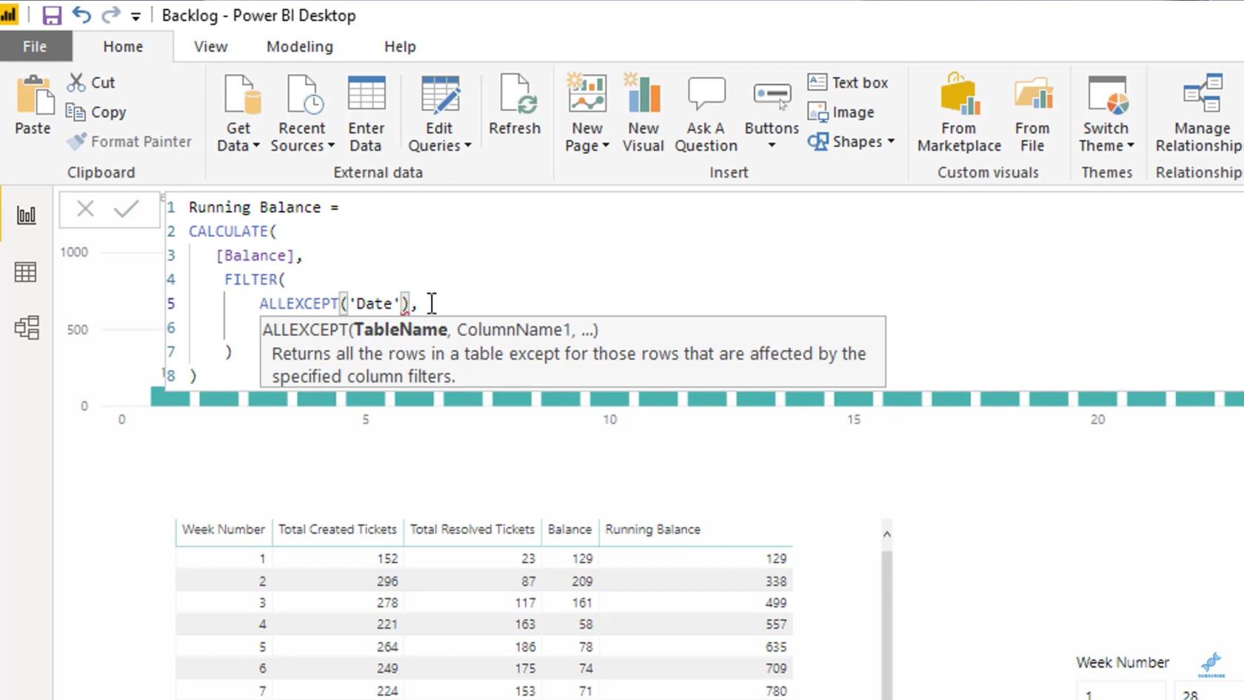
Task: Click value 499 in week 3 row
Action: point(776,603)
